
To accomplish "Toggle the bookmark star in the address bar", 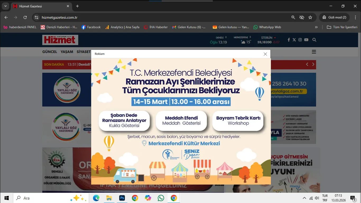I will [310, 17].
